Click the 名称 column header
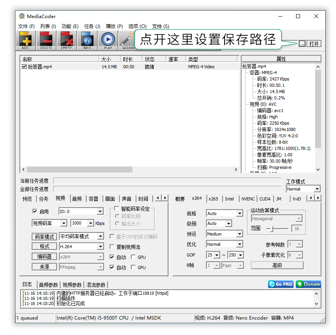The width and height of the screenshot is (336, 335). 59,59
